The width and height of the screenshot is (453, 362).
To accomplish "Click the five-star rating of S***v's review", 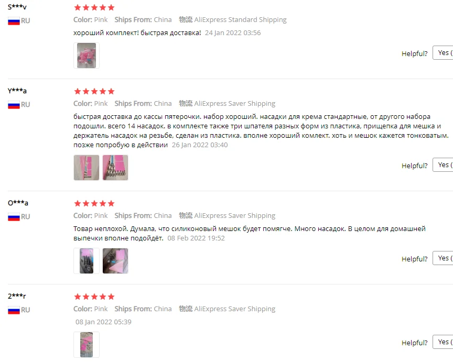I will click(x=94, y=7).
